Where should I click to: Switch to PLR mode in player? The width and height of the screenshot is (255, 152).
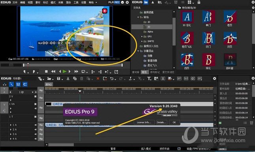coord(111,2)
